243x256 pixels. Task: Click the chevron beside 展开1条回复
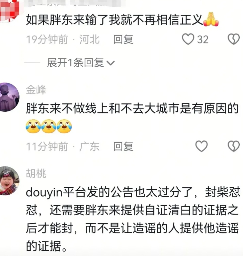tap(111, 63)
